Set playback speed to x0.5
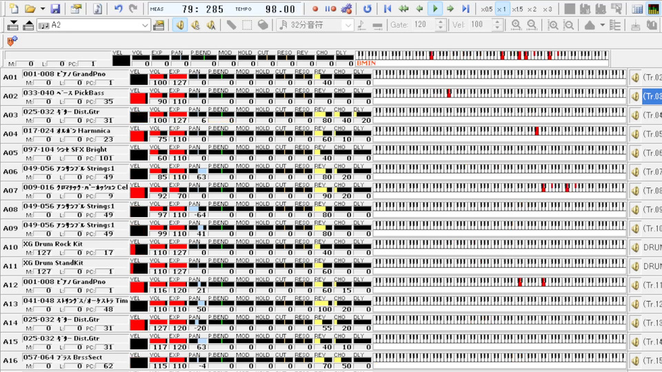 coord(486,9)
